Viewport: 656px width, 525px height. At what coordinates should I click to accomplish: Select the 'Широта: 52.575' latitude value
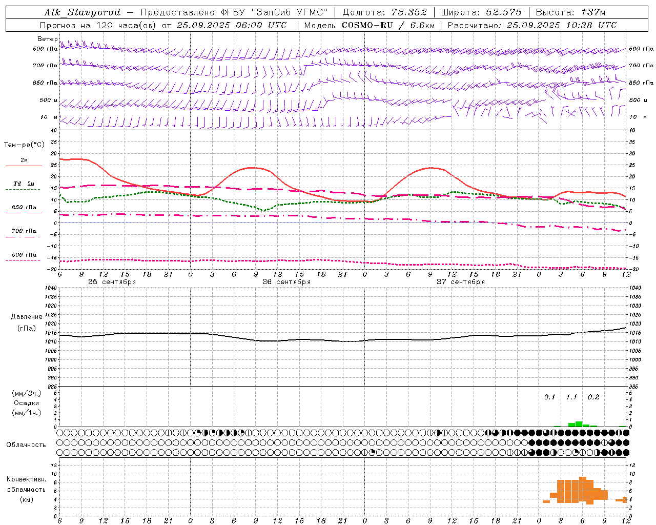[481, 12]
